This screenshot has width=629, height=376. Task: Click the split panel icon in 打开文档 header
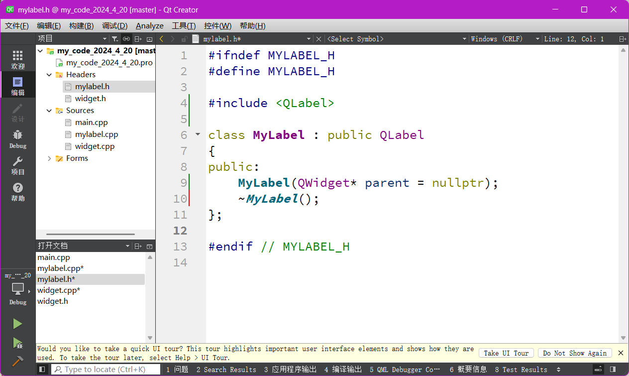point(138,246)
